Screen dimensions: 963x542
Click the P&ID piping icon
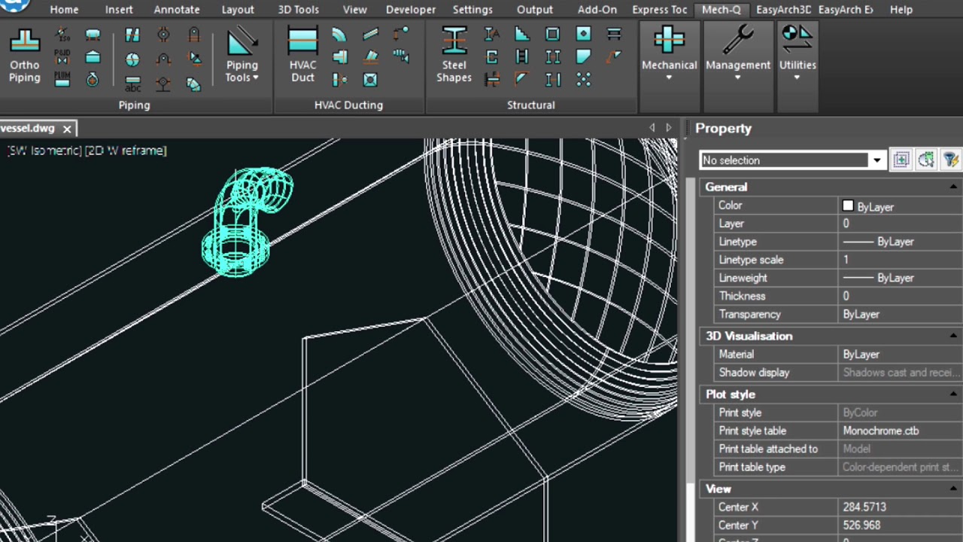pos(62,56)
